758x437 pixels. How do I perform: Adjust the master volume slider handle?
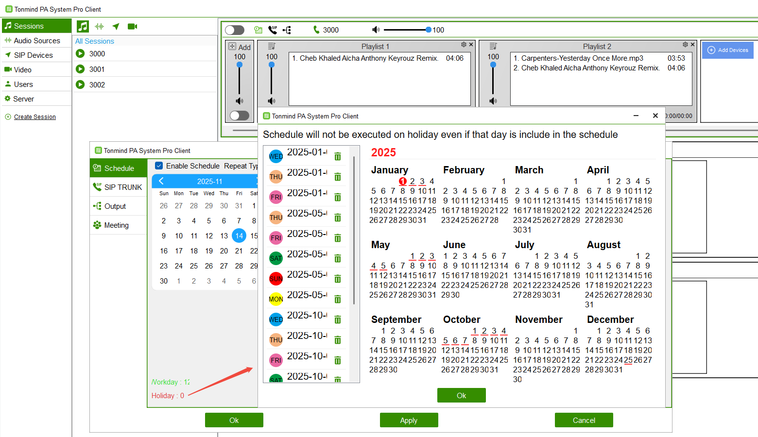[428, 30]
